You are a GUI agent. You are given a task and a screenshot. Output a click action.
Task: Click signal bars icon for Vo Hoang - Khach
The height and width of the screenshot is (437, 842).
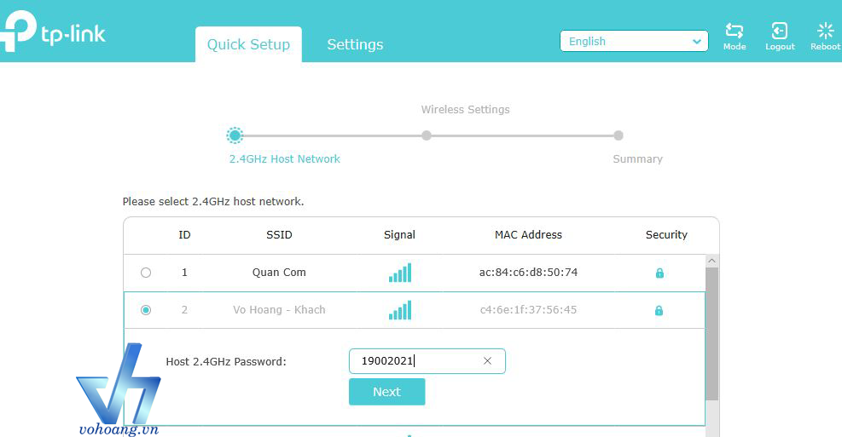click(400, 310)
